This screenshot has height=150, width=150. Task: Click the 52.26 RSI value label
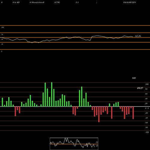point(138,36)
